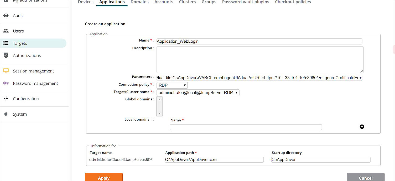
Task: Open the Users section
Action: click(18, 31)
